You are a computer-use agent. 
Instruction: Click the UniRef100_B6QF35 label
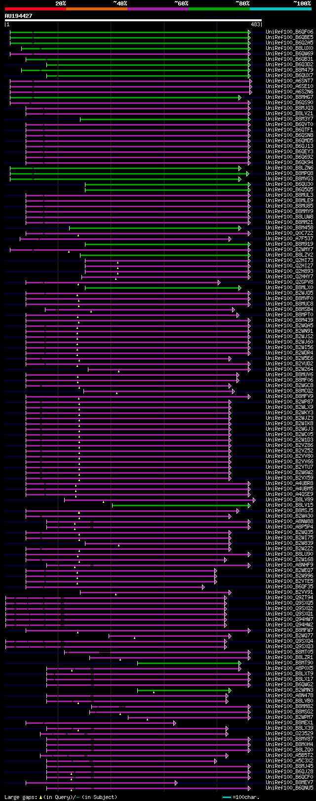(x=289, y=586)
